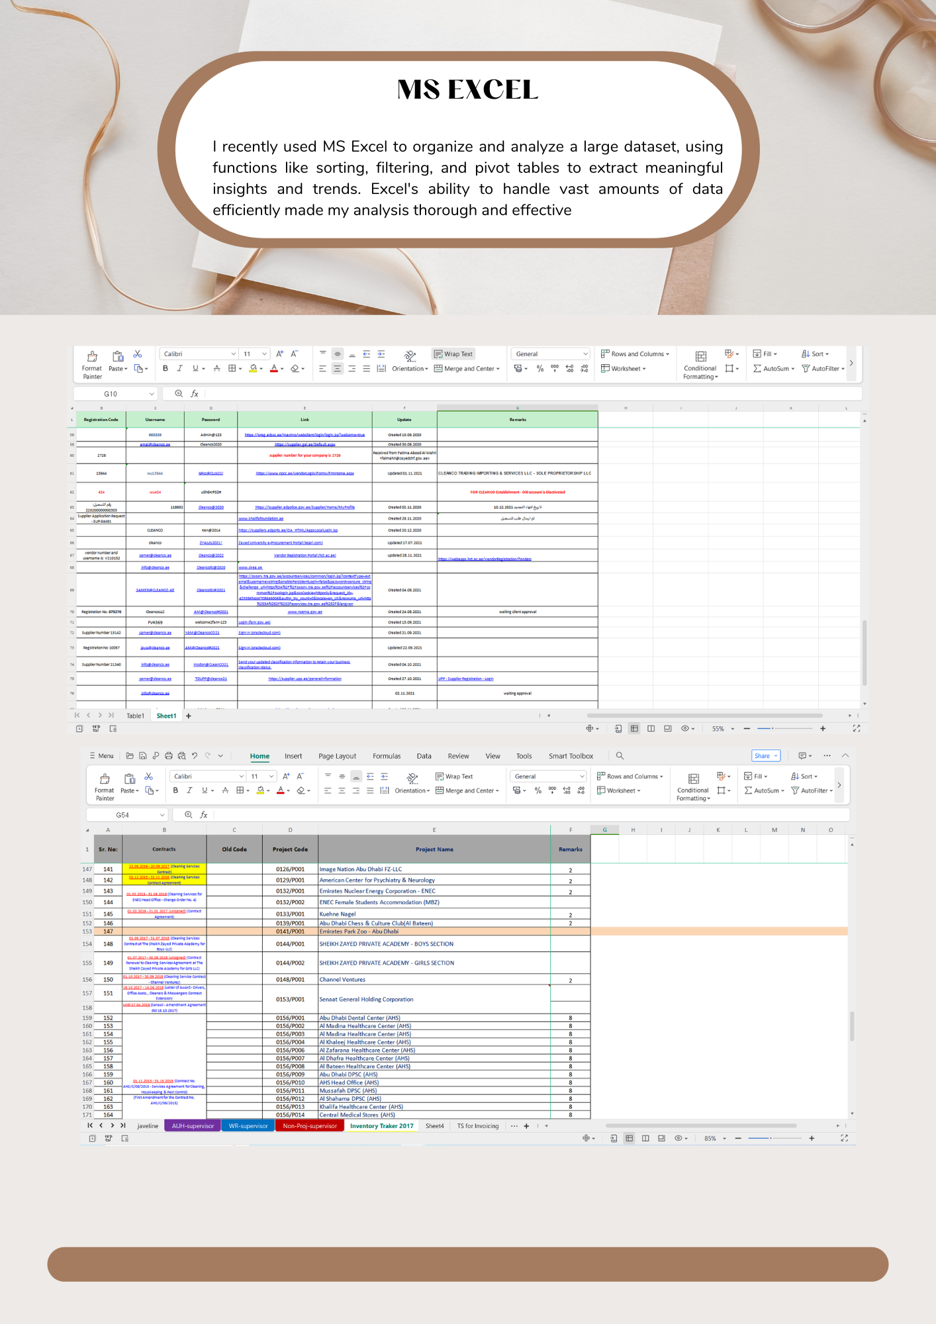Toggle Wrap Text in the Sheet1 spreadsheet
Screen dimensions: 936x1324
coord(453,354)
